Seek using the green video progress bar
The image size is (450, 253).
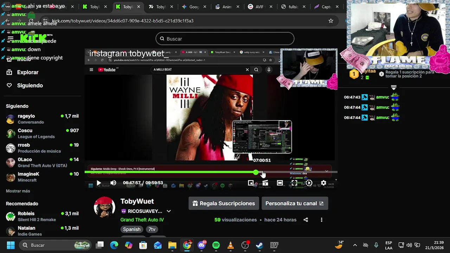click(x=211, y=172)
